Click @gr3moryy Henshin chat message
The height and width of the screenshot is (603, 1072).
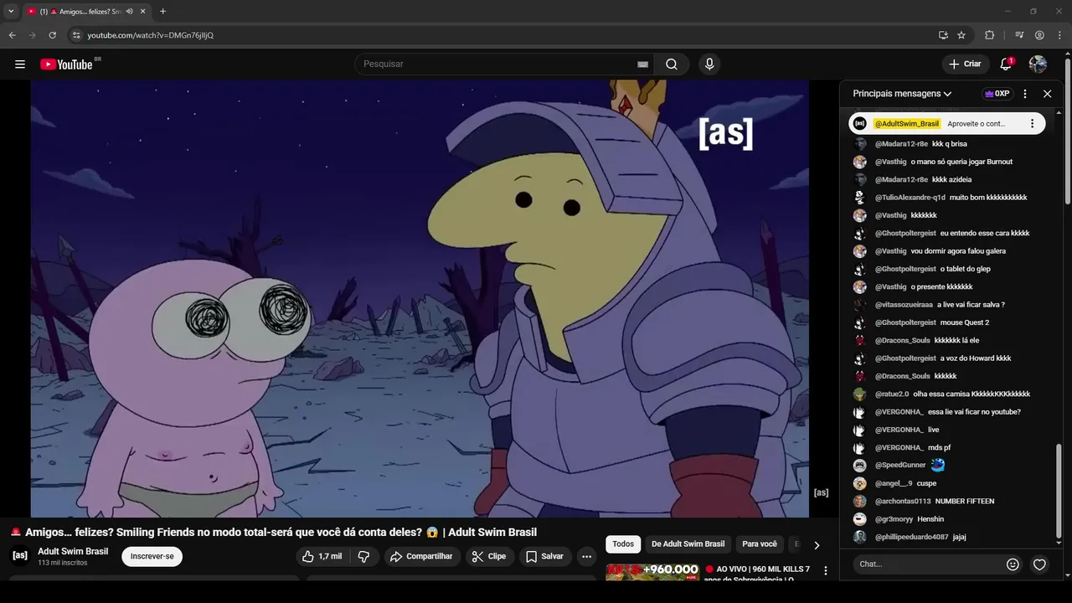(910, 519)
